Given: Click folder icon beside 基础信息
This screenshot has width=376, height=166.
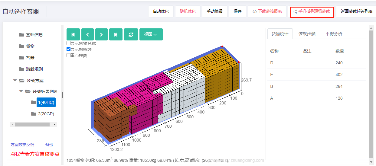Looking at the screenshot, I should point(21,35).
